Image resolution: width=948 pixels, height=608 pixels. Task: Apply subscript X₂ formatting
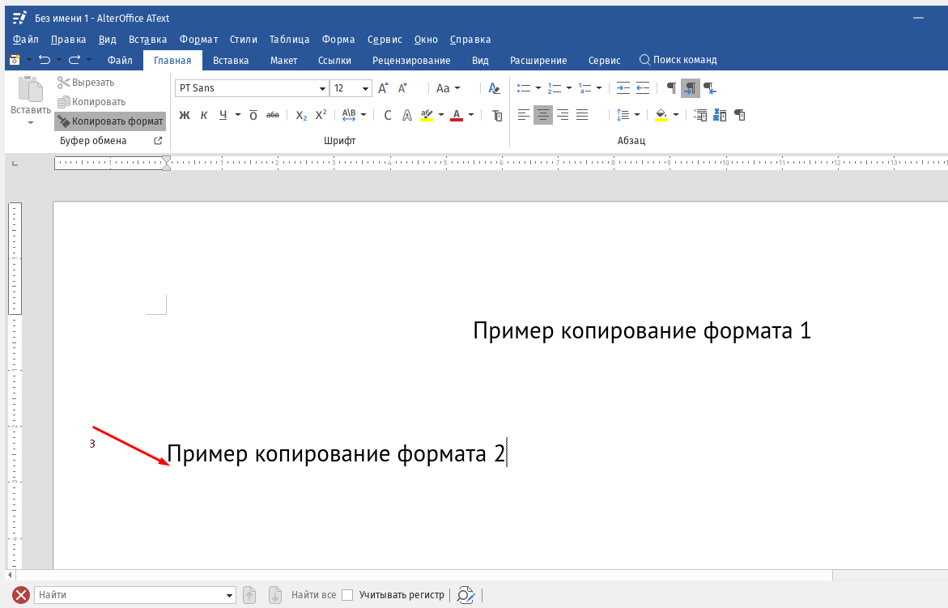[x=301, y=115]
